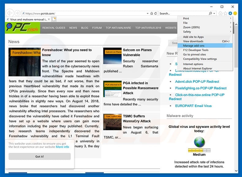Select View downloads menu entry
242x177 pixels.
click(205, 41)
